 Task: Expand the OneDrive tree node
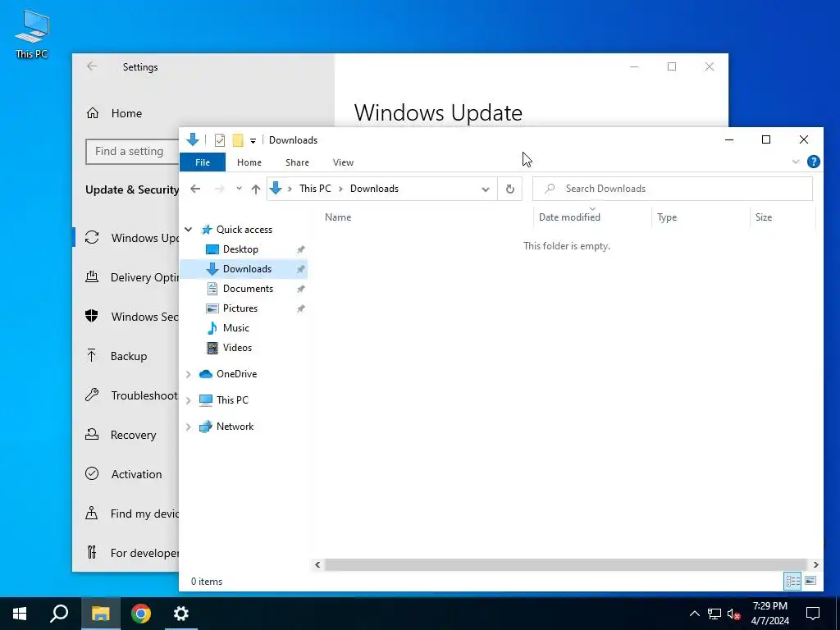(189, 374)
